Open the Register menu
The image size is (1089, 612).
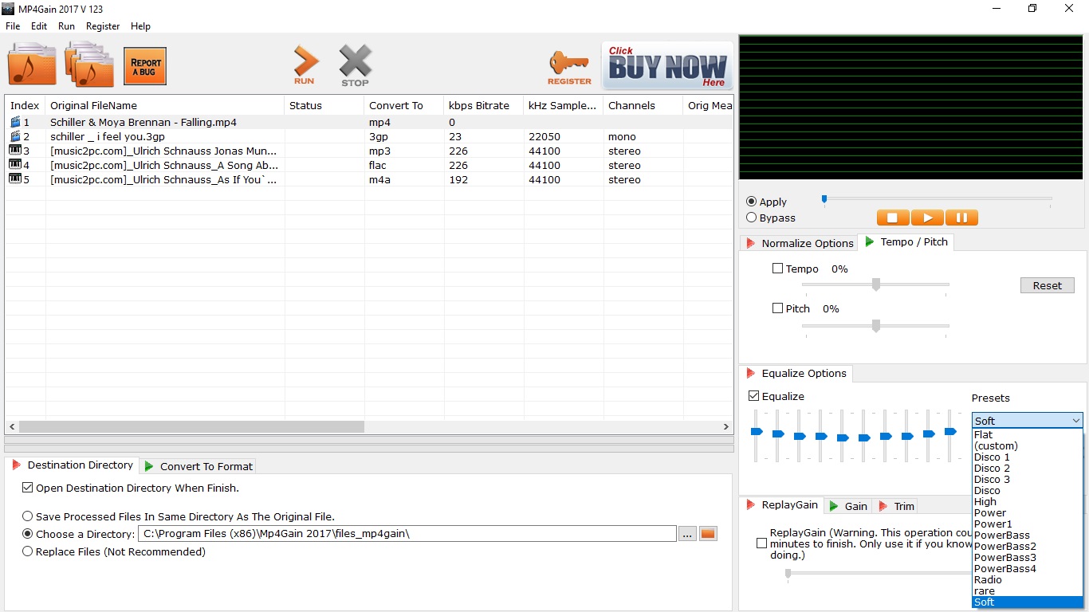(x=103, y=26)
